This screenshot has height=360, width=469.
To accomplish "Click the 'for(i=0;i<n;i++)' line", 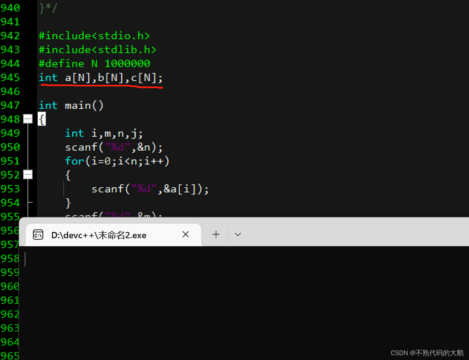I will (x=117, y=161).
